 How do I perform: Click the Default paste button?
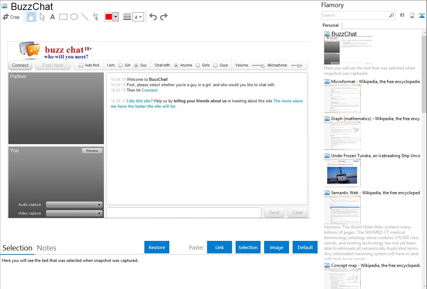pyautogui.click(x=305, y=247)
